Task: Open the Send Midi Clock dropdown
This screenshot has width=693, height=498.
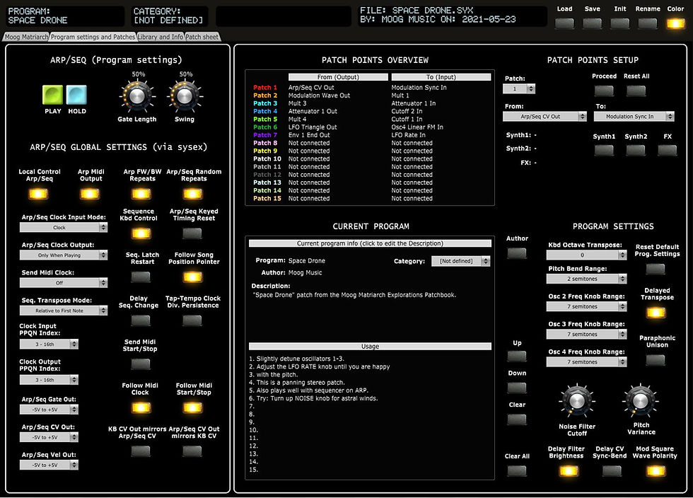Action: pos(64,283)
